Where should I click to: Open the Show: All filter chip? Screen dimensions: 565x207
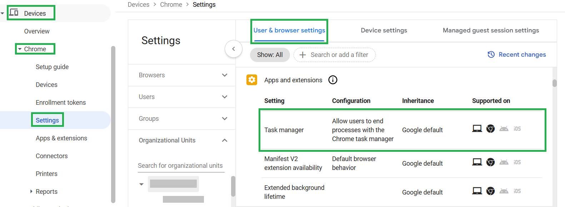coord(270,55)
